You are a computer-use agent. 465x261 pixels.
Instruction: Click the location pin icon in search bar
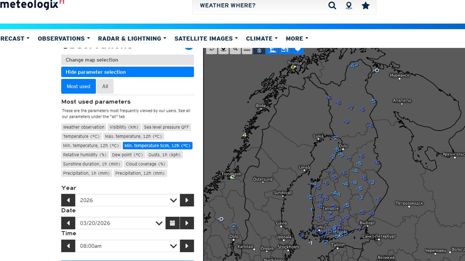click(349, 5)
